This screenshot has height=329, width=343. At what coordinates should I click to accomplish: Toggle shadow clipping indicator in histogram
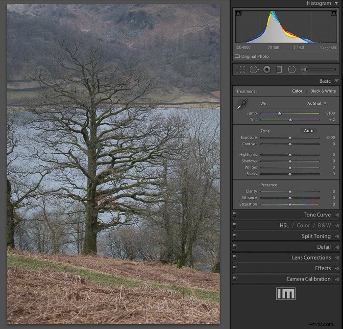coord(239,13)
